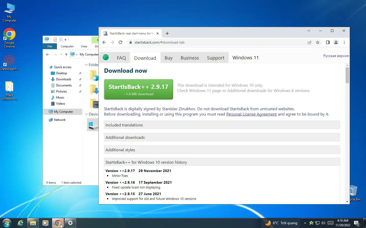Click Chrome back navigation arrow
Viewport: 366px width, 228px height.
[x=104, y=42]
